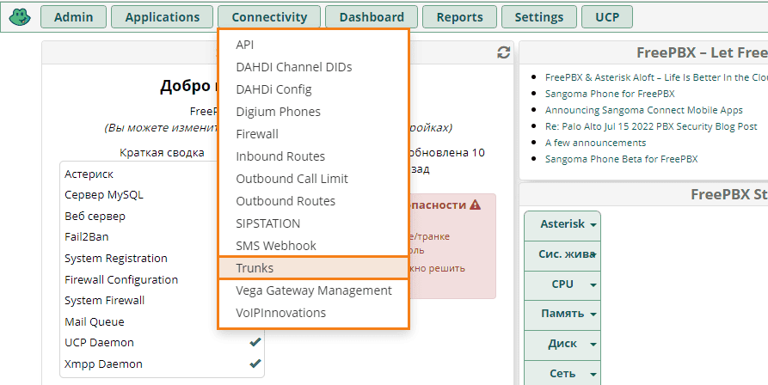768x385 pixels.
Task: Go to the Dashboard menu
Action: coord(372,17)
